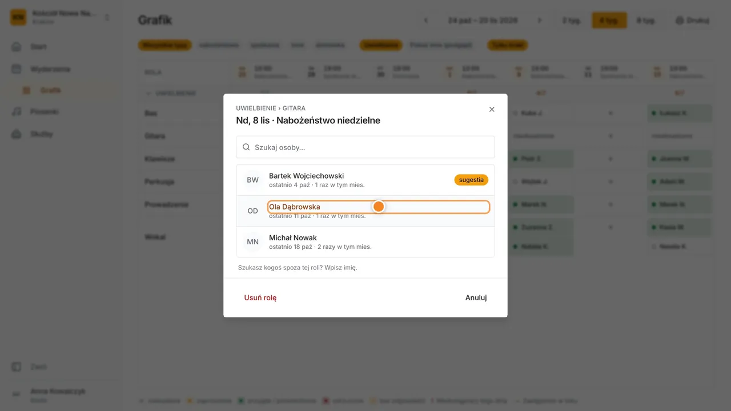Switch to the 4 tyg. view

click(x=609, y=20)
